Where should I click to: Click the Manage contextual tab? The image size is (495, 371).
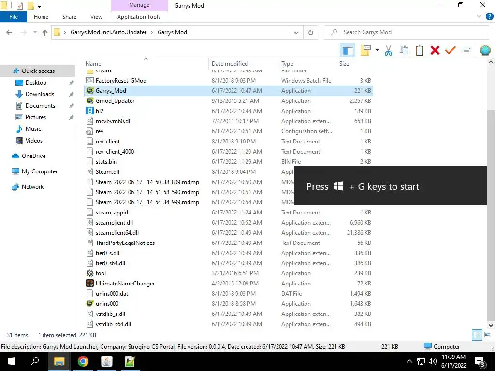tap(139, 5)
